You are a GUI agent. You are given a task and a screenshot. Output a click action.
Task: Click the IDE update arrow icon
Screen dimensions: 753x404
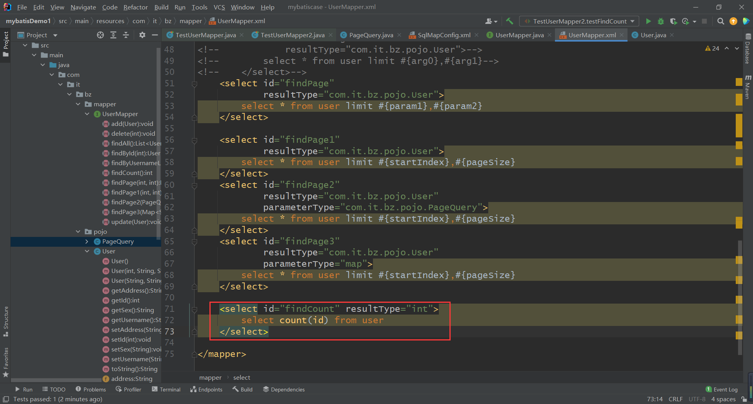[733, 21]
